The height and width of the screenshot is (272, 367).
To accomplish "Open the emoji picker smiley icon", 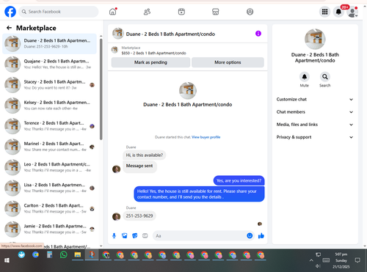I will (x=250, y=235).
